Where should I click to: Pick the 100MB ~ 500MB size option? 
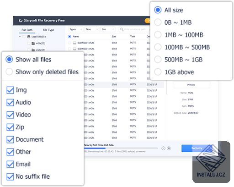coord(158,47)
